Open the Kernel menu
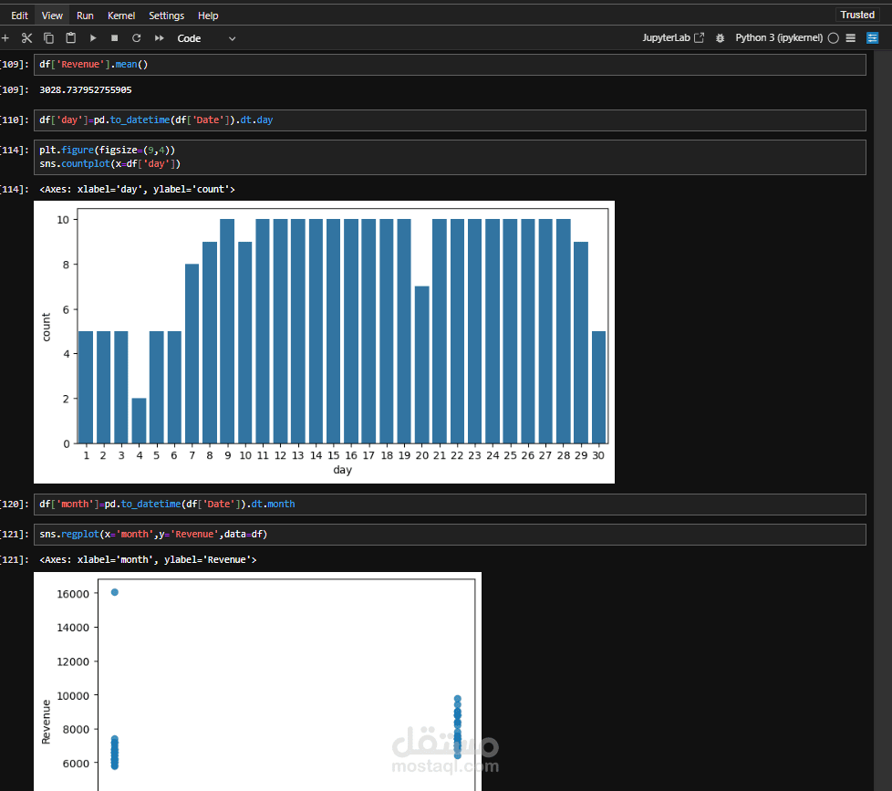This screenshot has width=892, height=791. 121,16
